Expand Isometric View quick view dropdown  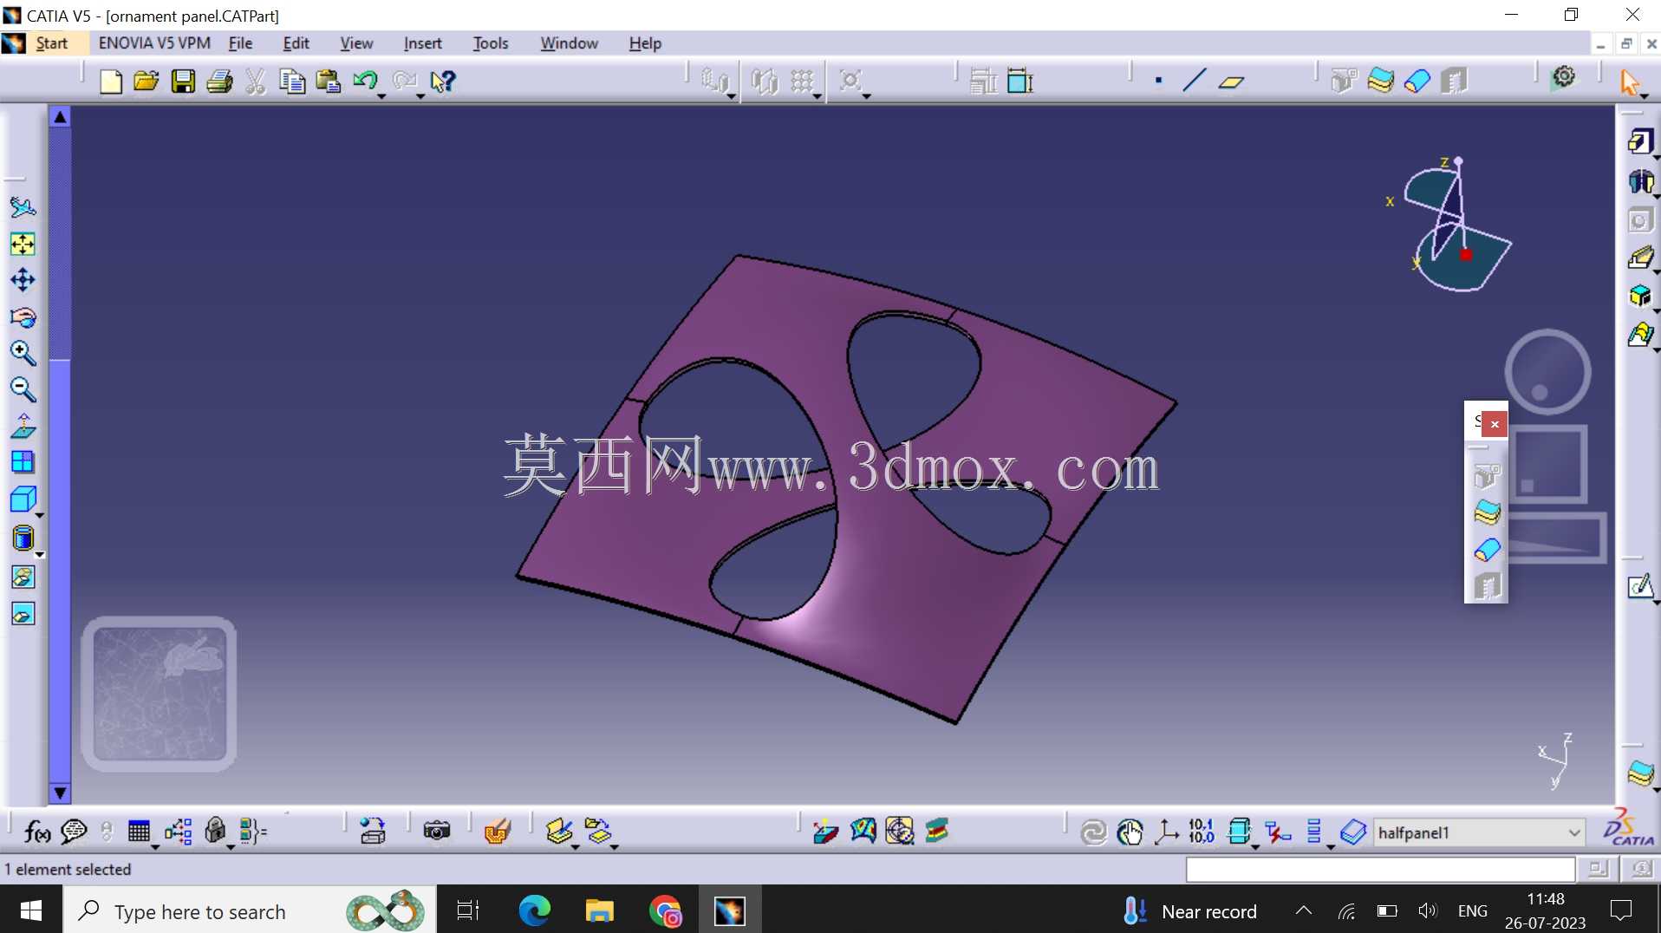point(39,515)
